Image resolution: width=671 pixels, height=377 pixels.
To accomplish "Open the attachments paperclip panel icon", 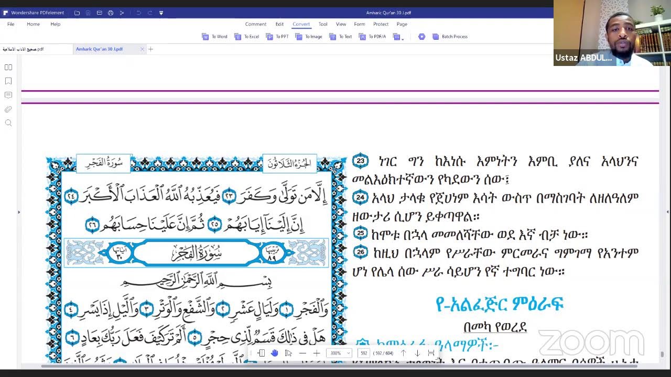I will tap(8, 109).
